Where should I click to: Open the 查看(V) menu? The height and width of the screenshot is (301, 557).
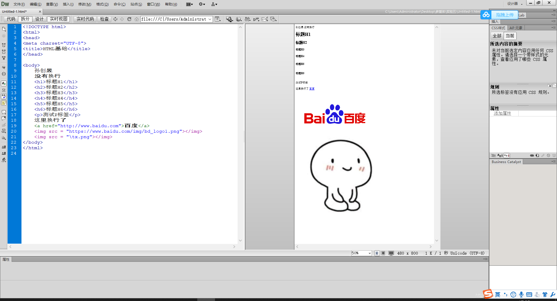click(x=52, y=4)
